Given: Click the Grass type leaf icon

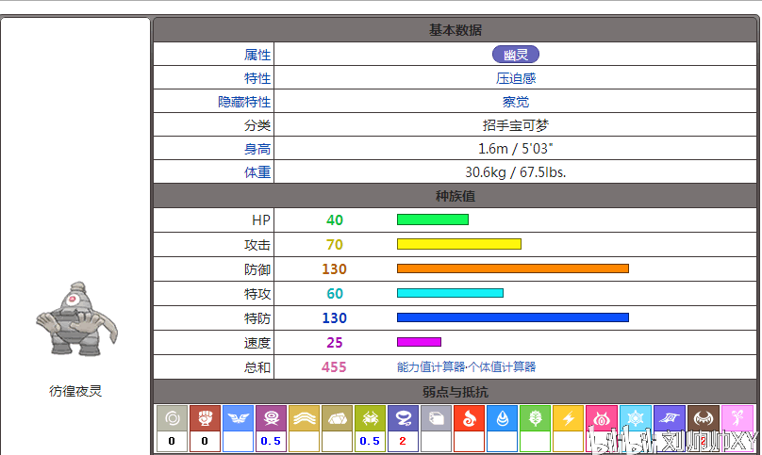Looking at the screenshot, I should pyautogui.click(x=535, y=418).
